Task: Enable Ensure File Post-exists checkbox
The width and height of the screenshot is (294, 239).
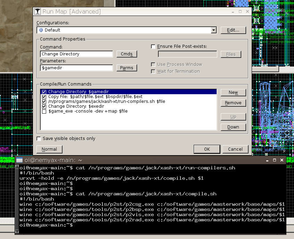Action: click(x=153, y=46)
